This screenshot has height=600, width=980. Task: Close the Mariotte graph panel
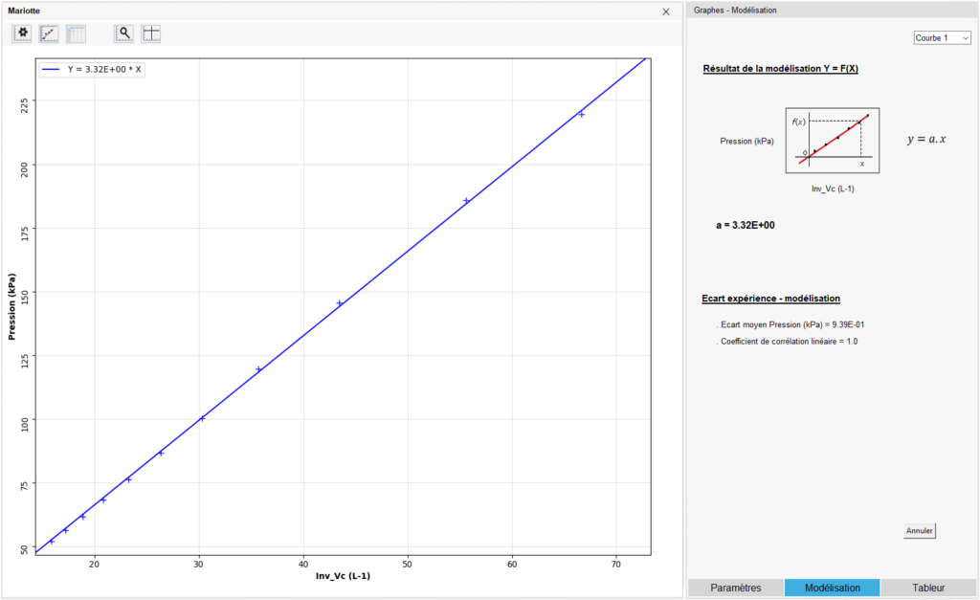pos(666,11)
